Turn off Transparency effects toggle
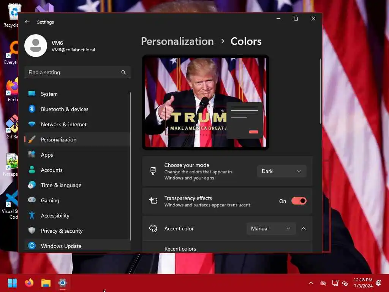 pyautogui.click(x=299, y=201)
